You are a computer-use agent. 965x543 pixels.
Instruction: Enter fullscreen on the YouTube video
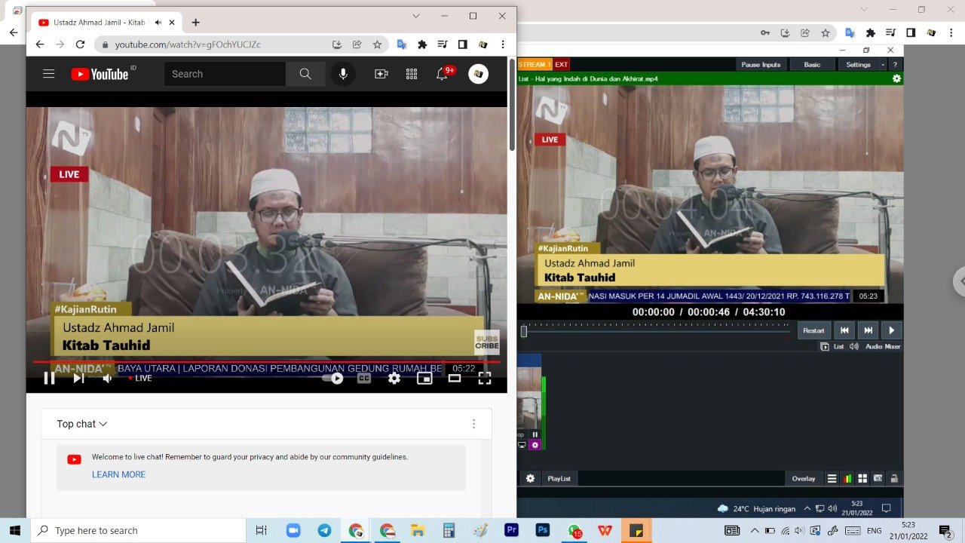[485, 378]
